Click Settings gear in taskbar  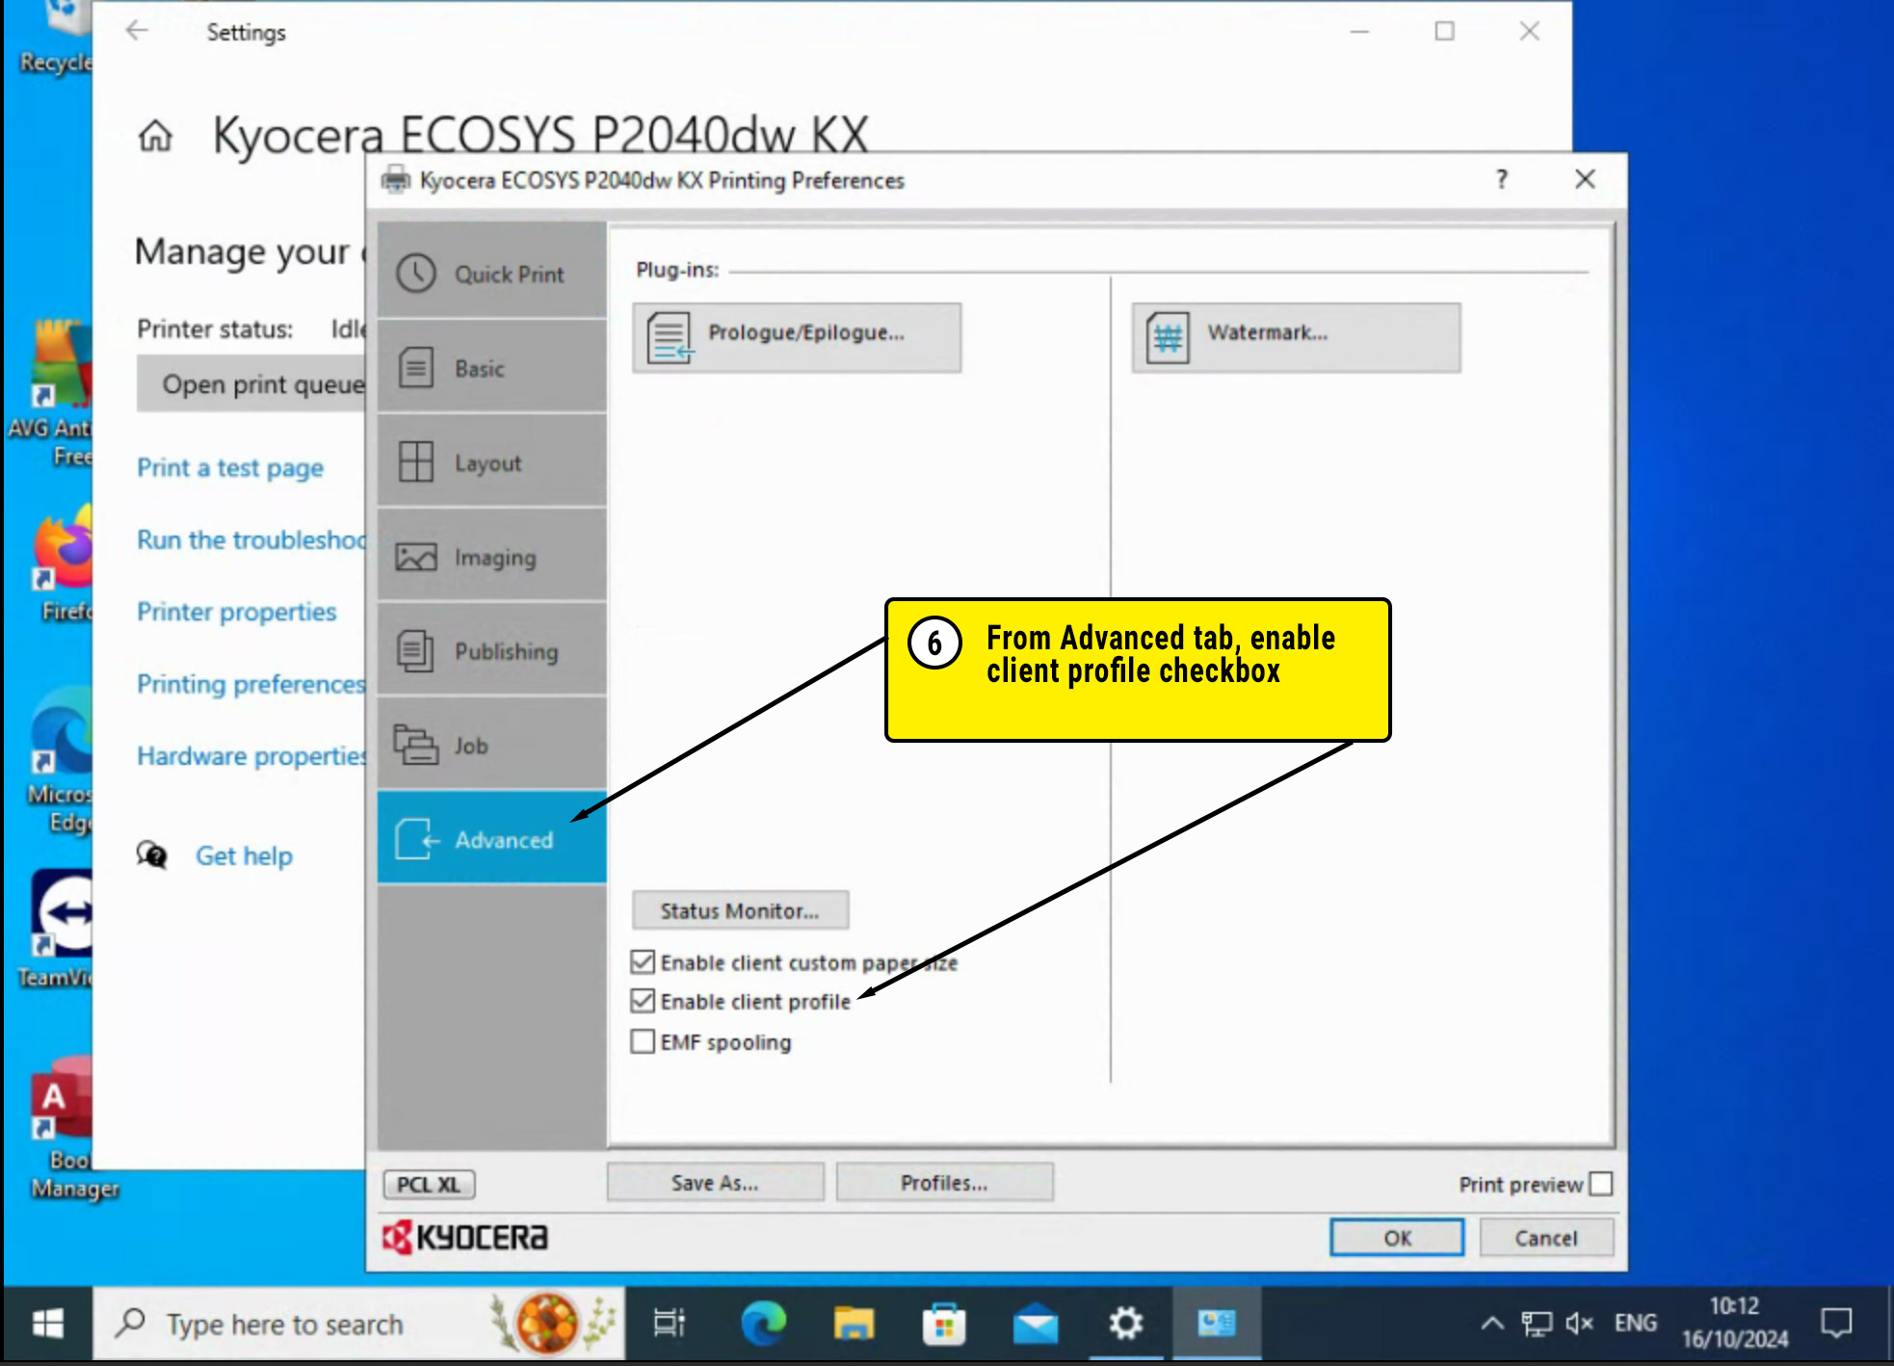click(1125, 1324)
